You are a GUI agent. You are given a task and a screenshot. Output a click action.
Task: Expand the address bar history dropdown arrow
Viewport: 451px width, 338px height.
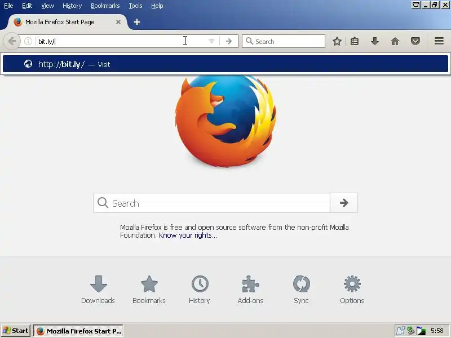211,41
